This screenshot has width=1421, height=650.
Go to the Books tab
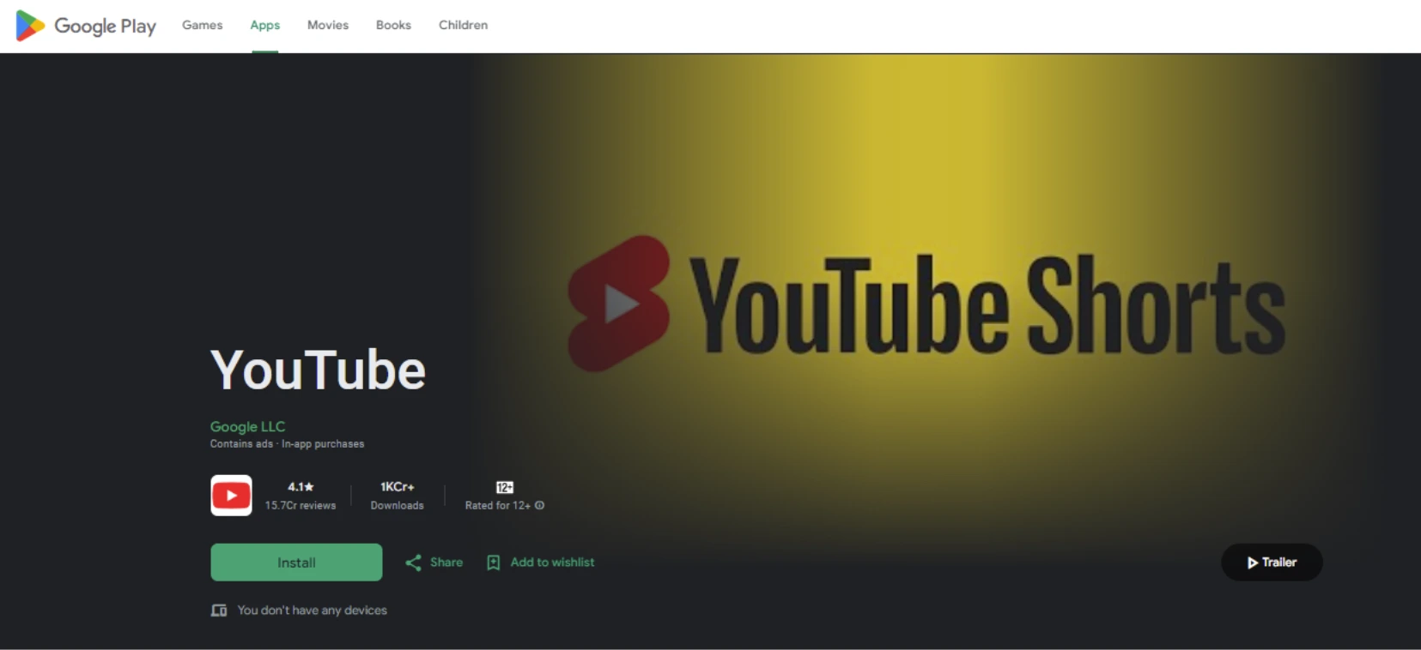(x=393, y=25)
